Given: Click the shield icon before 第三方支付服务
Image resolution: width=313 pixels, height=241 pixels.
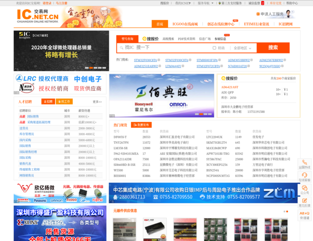Looking at the screenshot, I should click(x=220, y=3).
